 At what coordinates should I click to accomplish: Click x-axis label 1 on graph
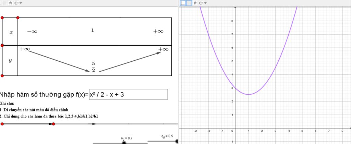[x=249, y=131]
